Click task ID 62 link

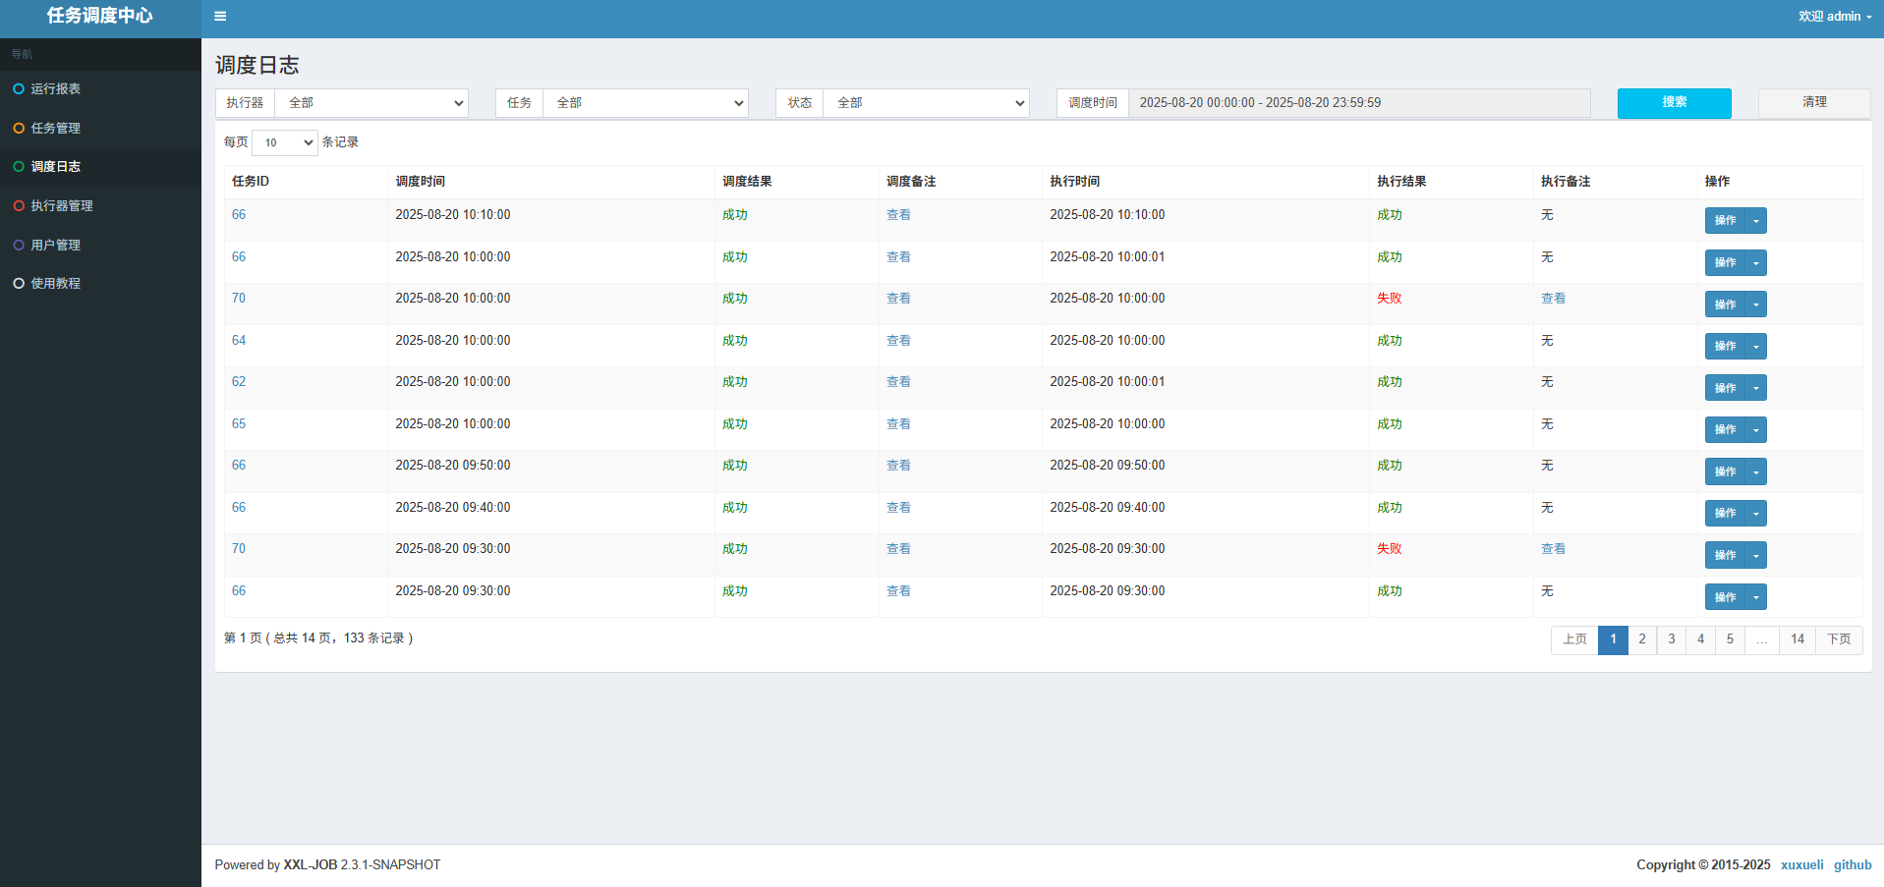[x=239, y=382]
